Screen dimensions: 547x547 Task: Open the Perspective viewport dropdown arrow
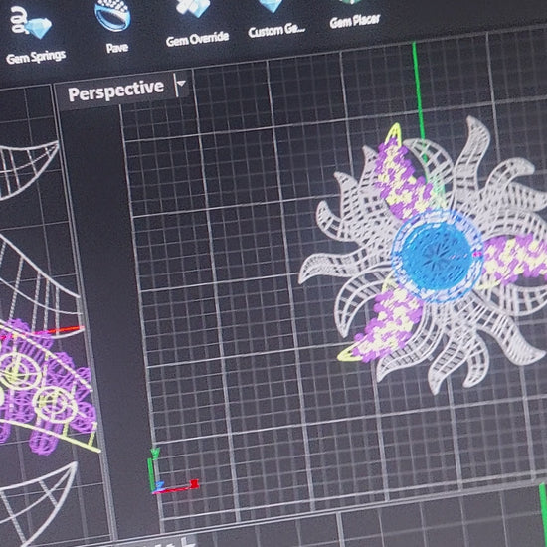[181, 85]
